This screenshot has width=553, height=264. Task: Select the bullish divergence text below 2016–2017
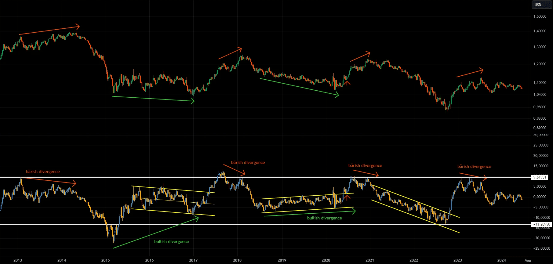172,241
